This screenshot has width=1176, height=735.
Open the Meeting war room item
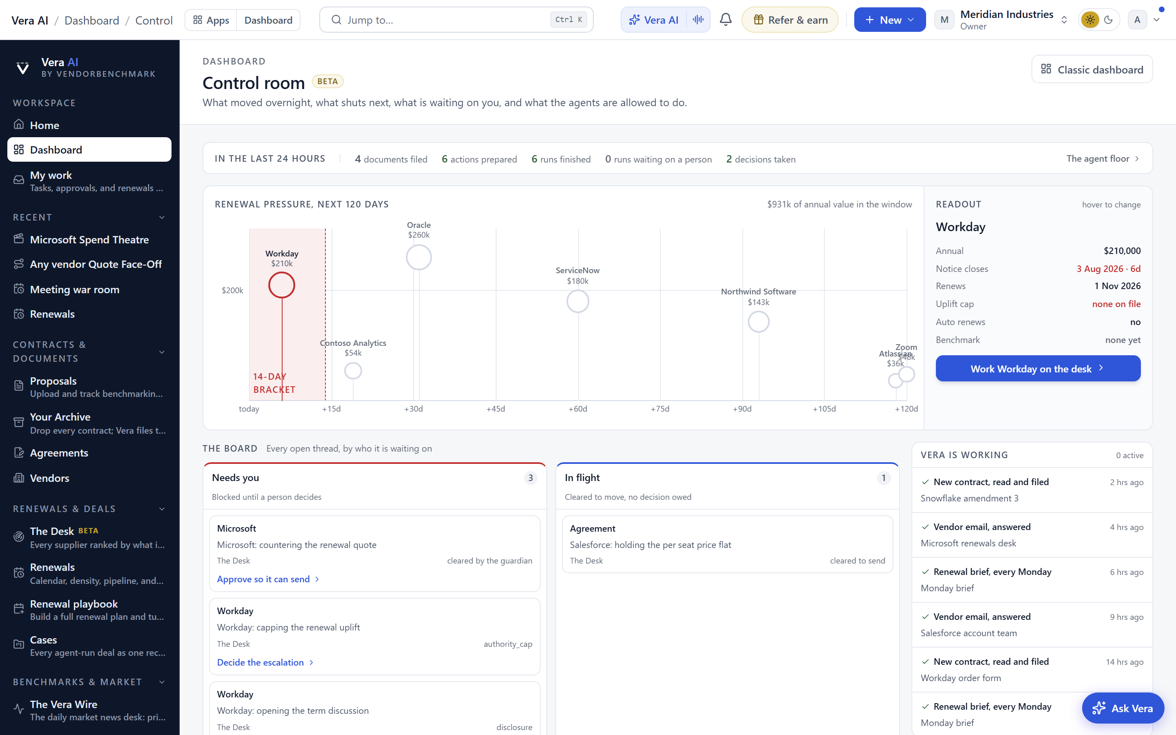coord(89,289)
